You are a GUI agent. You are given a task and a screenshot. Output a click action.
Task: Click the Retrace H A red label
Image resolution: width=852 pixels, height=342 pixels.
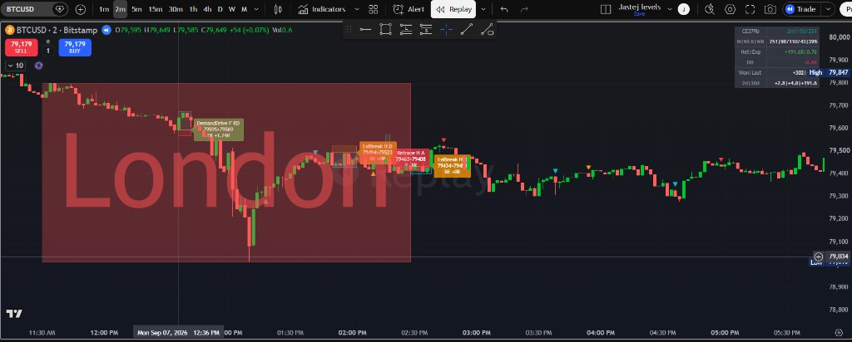pos(411,159)
